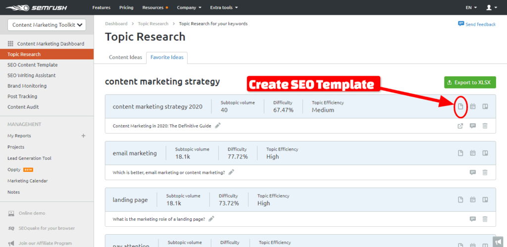Image resolution: width=507 pixels, height=247 pixels.
Task: Send content marketing strategy 2020 to Trello board icon
Action: [x=485, y=106]
